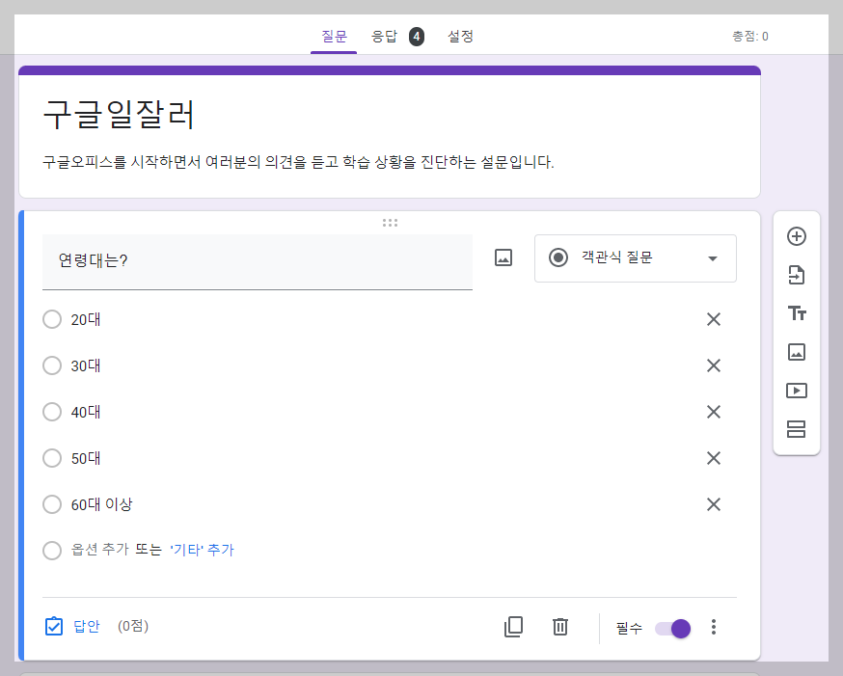Edit the 30대 option text
The height and width of the screenshot is (676, 843).
pyautogui.click(x=86, y=365)
